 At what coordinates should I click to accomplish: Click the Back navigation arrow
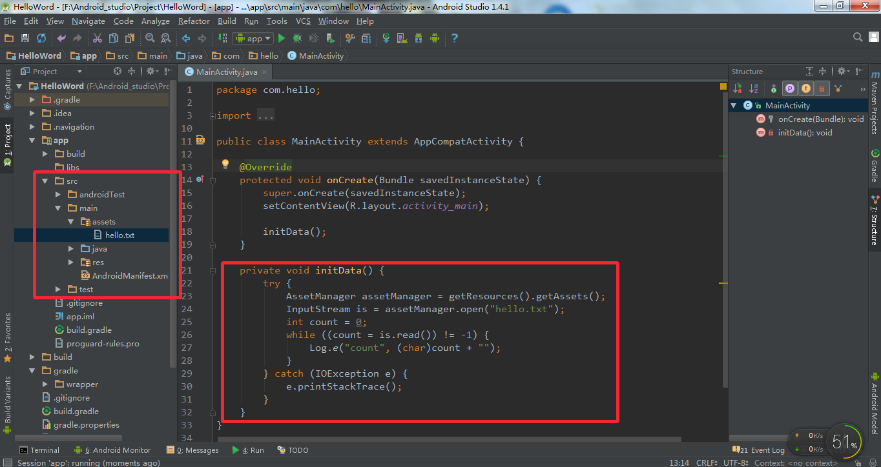pyautogui.click(x=186, y=38)
